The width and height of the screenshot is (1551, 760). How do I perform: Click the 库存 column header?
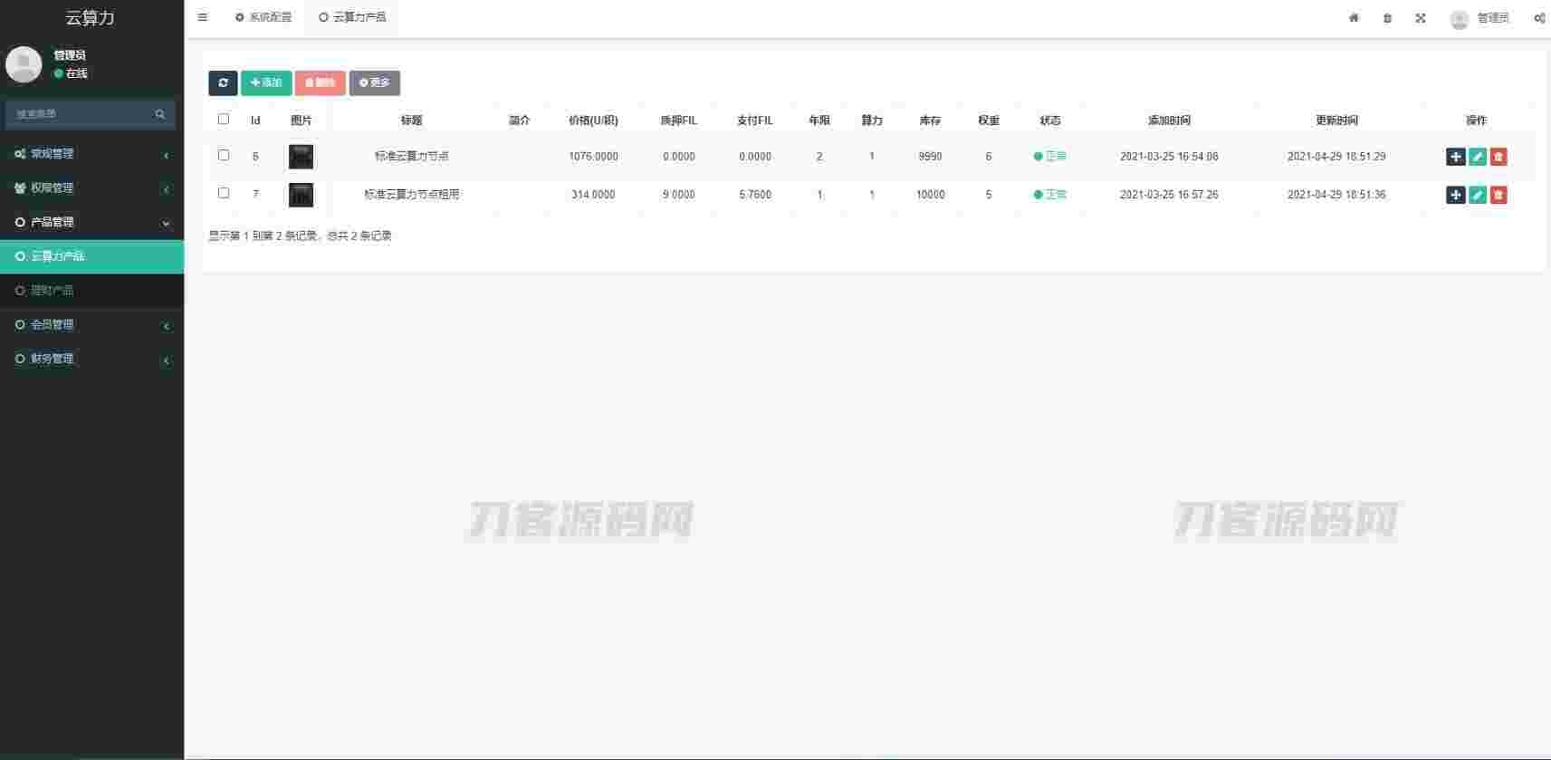930,120
